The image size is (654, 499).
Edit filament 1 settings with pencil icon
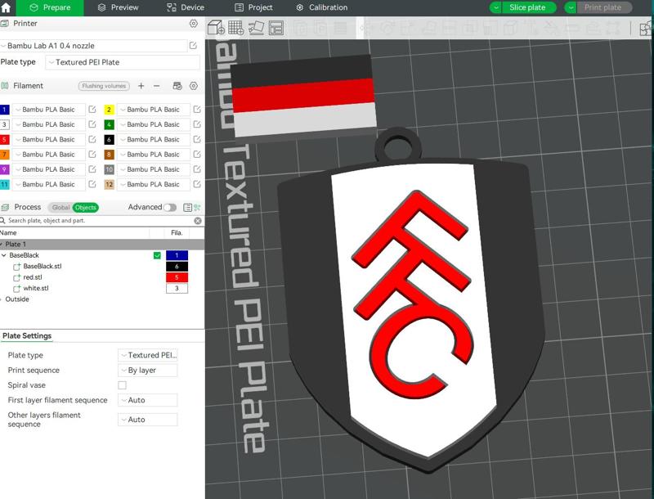pyautogui.click(x=92, y=108)
